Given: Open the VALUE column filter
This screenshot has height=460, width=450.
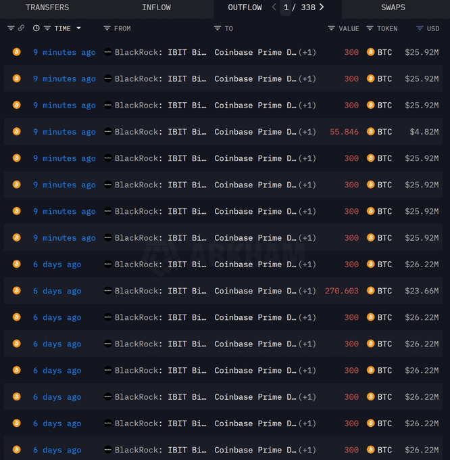Looking at the screenshot, I should tap(331, 28).
